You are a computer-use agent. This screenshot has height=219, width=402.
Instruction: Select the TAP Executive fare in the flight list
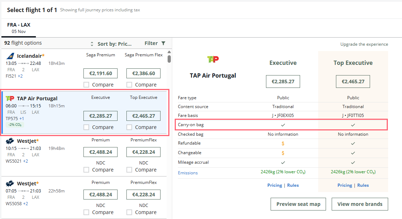click(x=101, y=116)
